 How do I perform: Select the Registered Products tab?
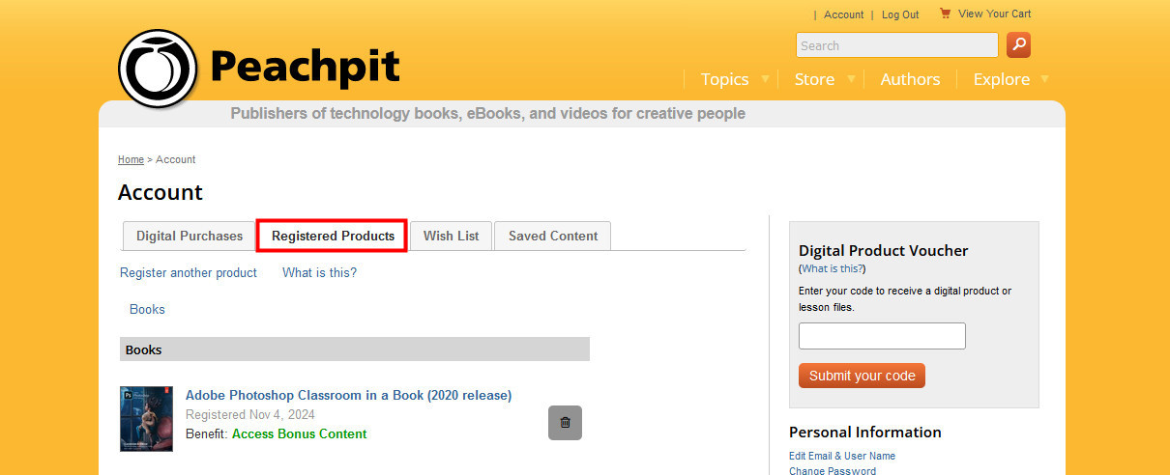333,236
